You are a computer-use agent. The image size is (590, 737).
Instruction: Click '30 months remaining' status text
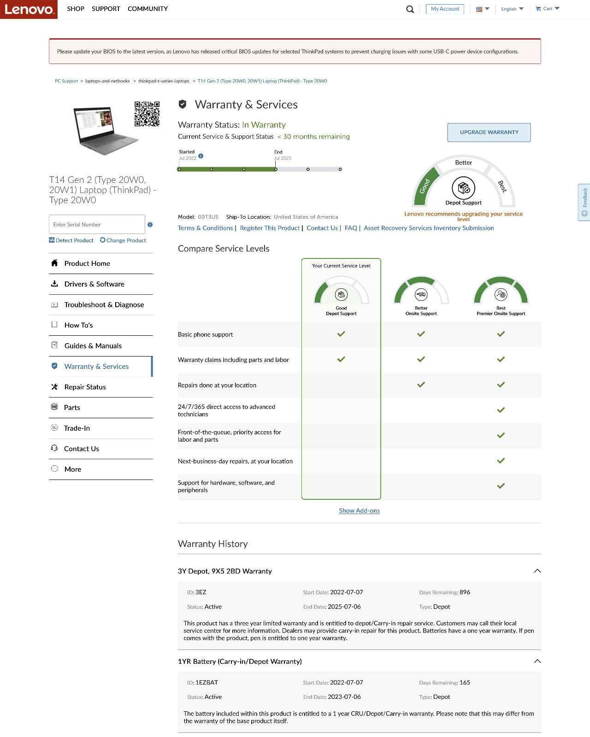click(x=313, y=137)
